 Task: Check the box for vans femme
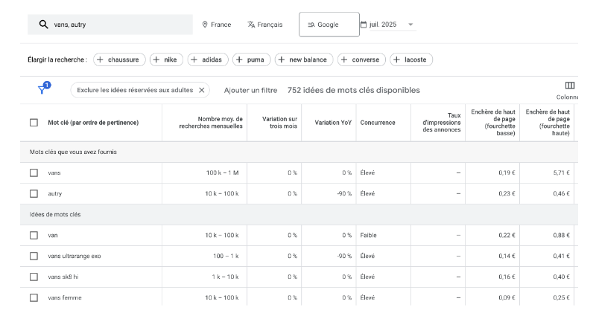click(34, 298)
